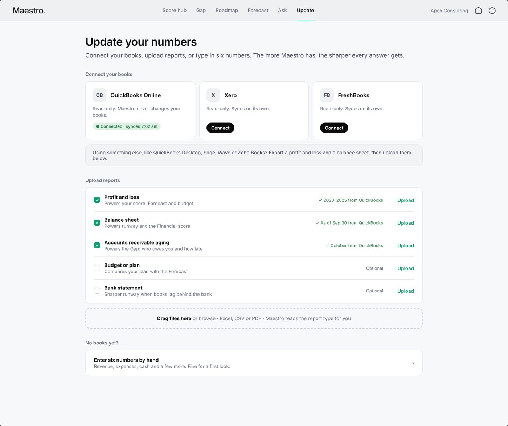The height and width of the screenshot is (426, 508).
Task: Toggle the Balance sheet checkbox
Action: 97,223
